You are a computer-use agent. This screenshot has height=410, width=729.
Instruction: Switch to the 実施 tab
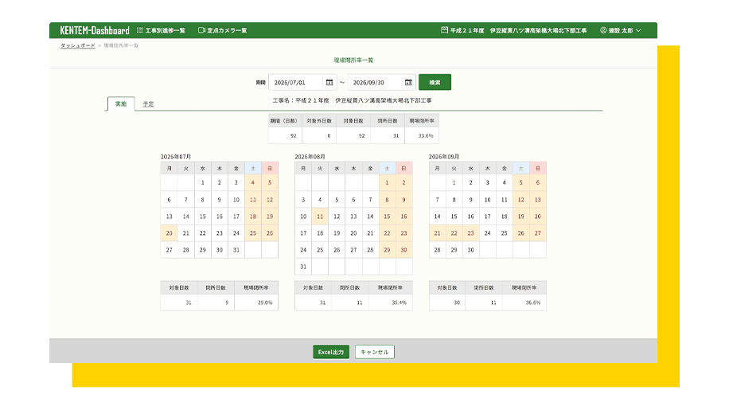click(x=121, y=103)
